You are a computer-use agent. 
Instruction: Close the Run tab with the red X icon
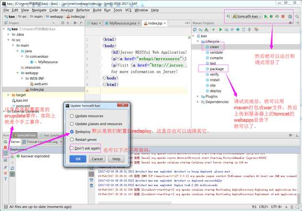5,173
